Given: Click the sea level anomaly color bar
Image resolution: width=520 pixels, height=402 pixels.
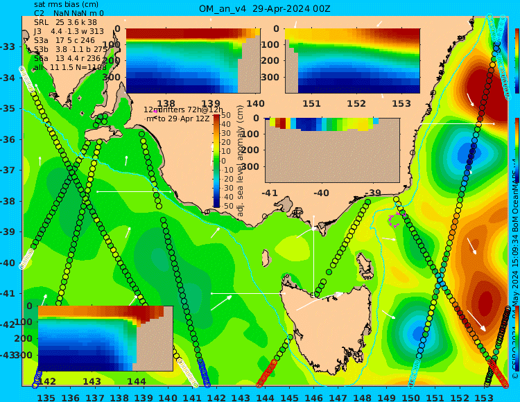Looking at the screenshot, I should 216,161.
